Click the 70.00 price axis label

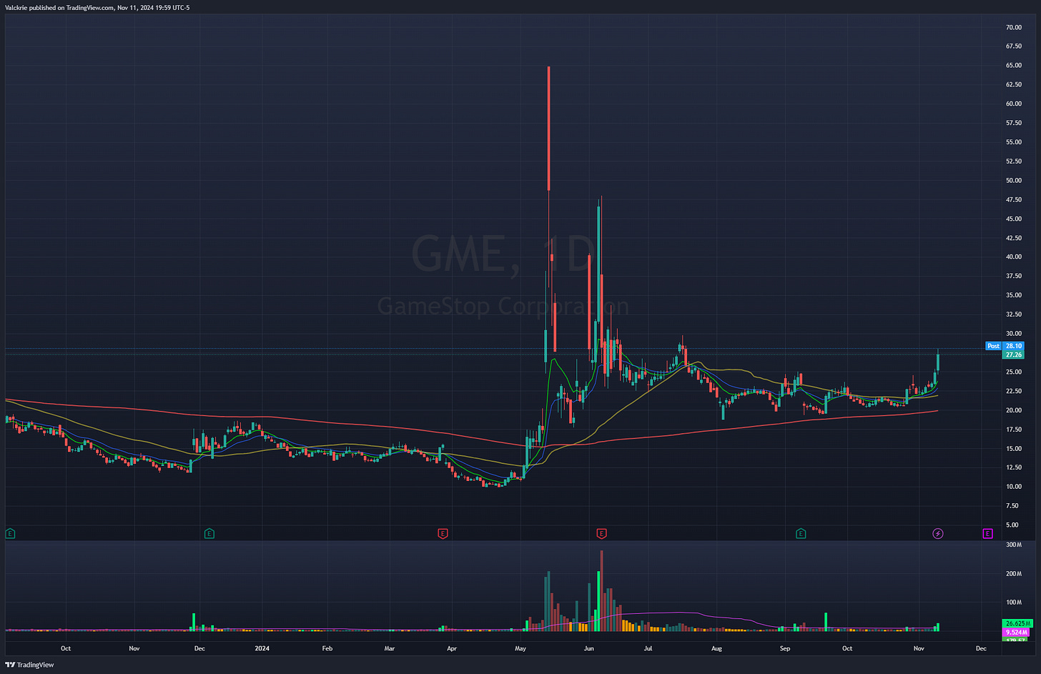[1013, 27]
